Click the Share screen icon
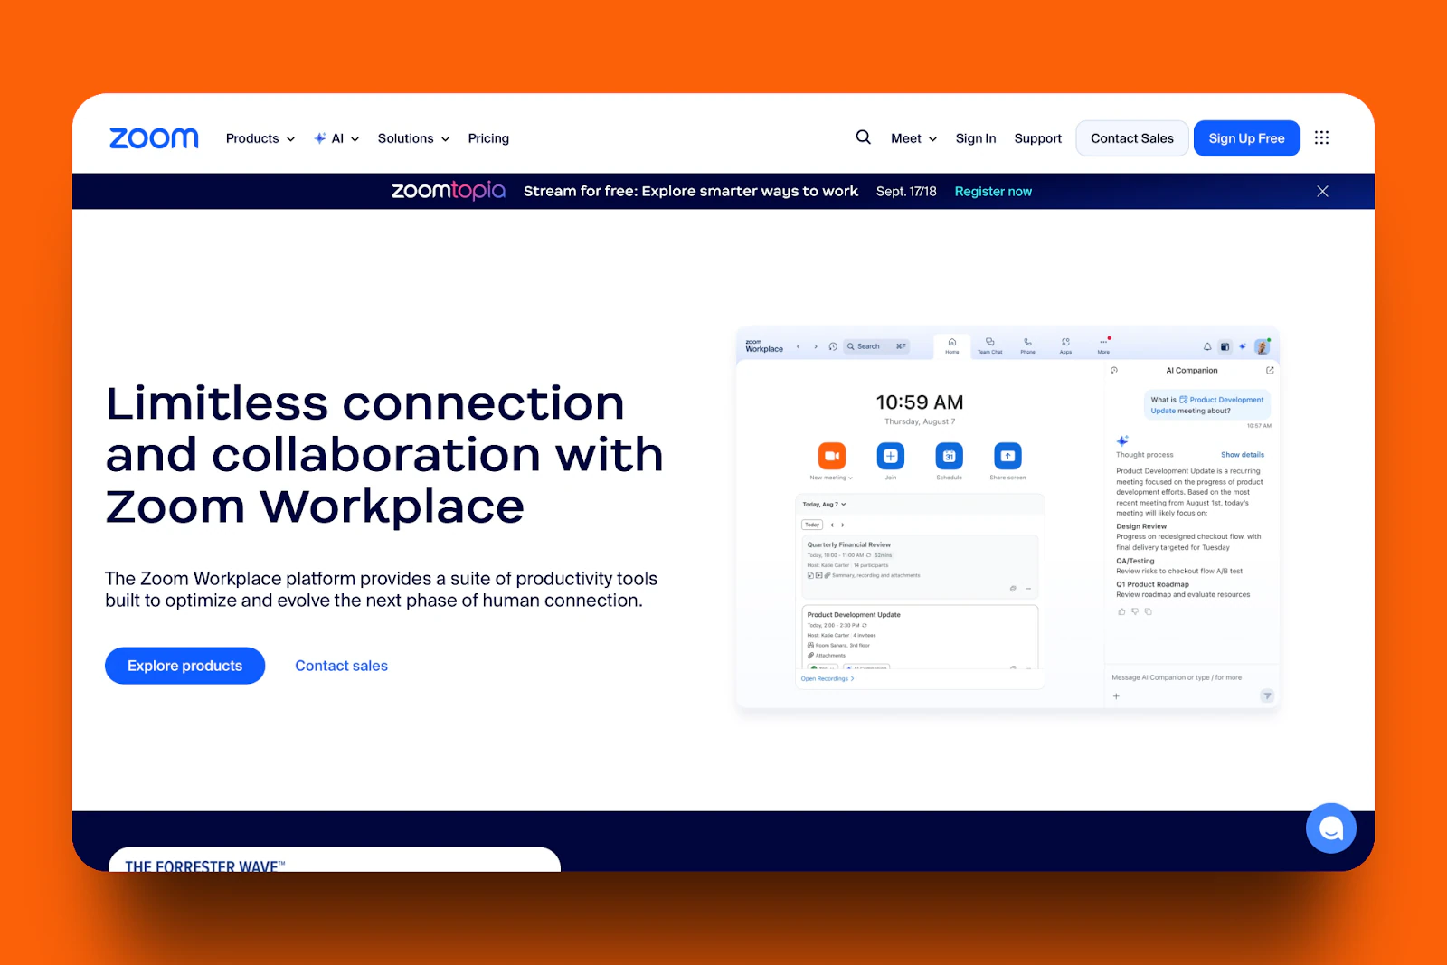The width and height of the screenshot is (1447, 965). click(1007, 456)
